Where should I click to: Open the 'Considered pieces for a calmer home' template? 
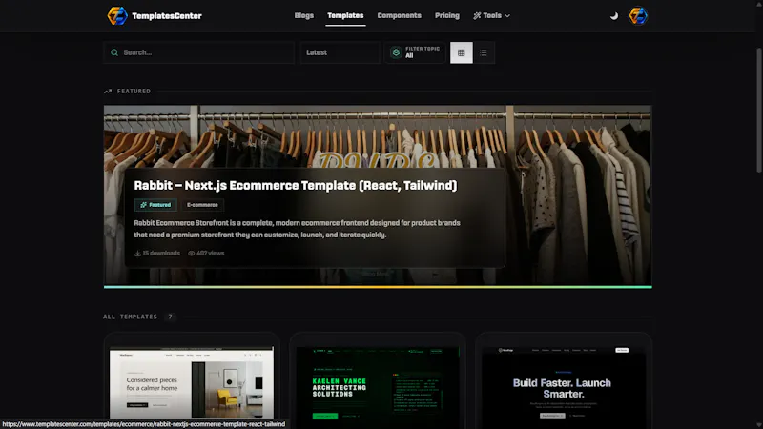pos(192,382)
